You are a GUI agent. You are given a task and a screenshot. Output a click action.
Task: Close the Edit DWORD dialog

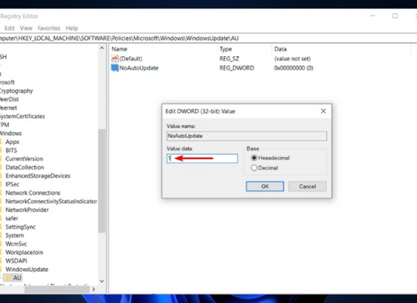coord(323,111)
